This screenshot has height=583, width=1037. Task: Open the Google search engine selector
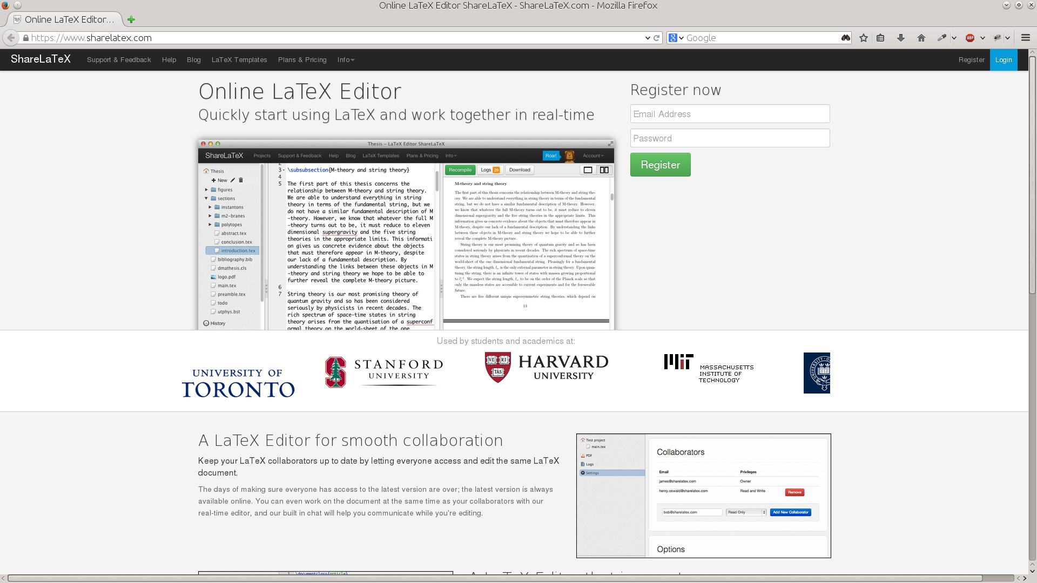point(676,38)
